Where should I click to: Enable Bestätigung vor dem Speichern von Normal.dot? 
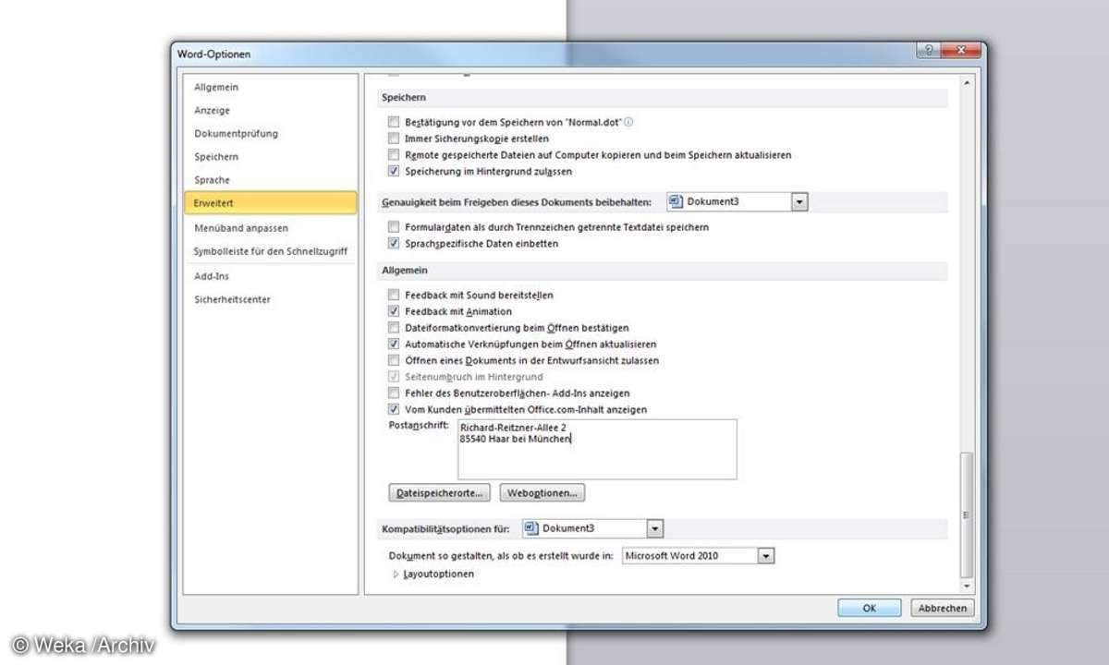click(x=394, y=122)
